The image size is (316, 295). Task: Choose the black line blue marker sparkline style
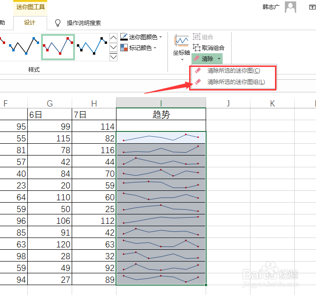(24, 46)
